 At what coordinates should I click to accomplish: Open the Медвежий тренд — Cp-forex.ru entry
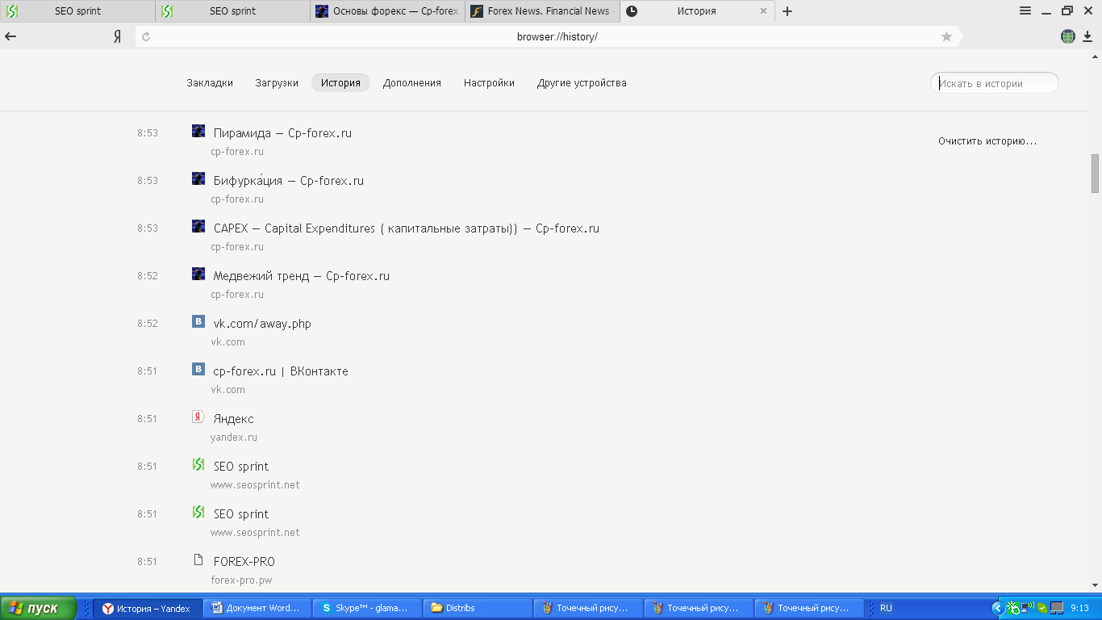tap(302, 276)
